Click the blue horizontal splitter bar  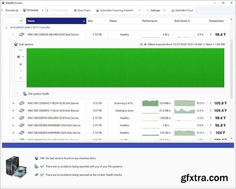[118, 145]
